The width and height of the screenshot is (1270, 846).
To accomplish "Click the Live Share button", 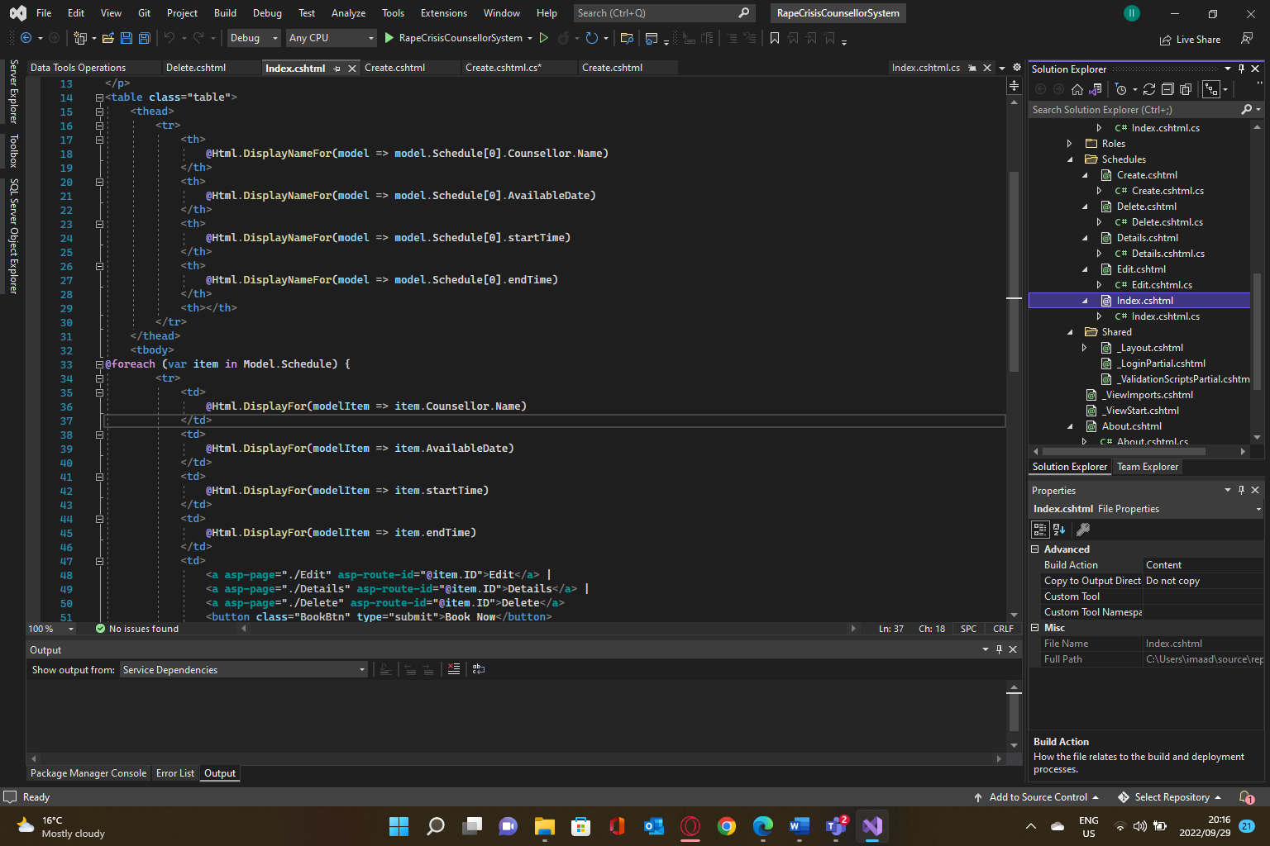I will [1190, 40].
